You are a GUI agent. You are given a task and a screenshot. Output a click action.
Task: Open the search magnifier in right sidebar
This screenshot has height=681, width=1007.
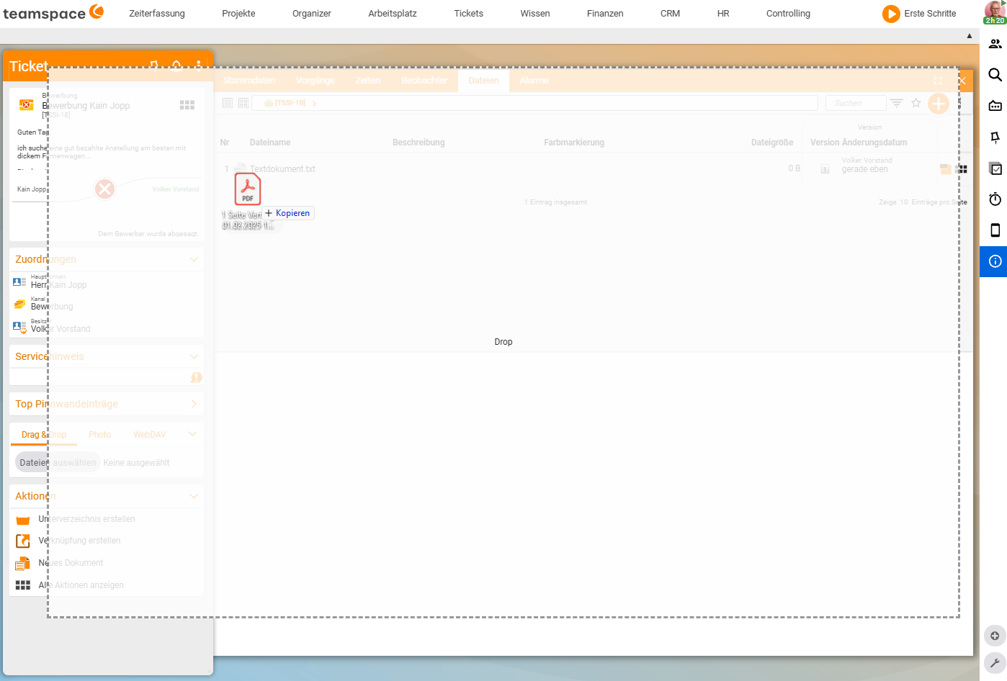pos(995,75)
